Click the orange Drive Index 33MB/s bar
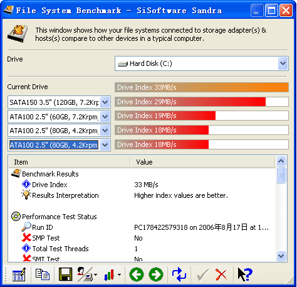 pos(202,87)
